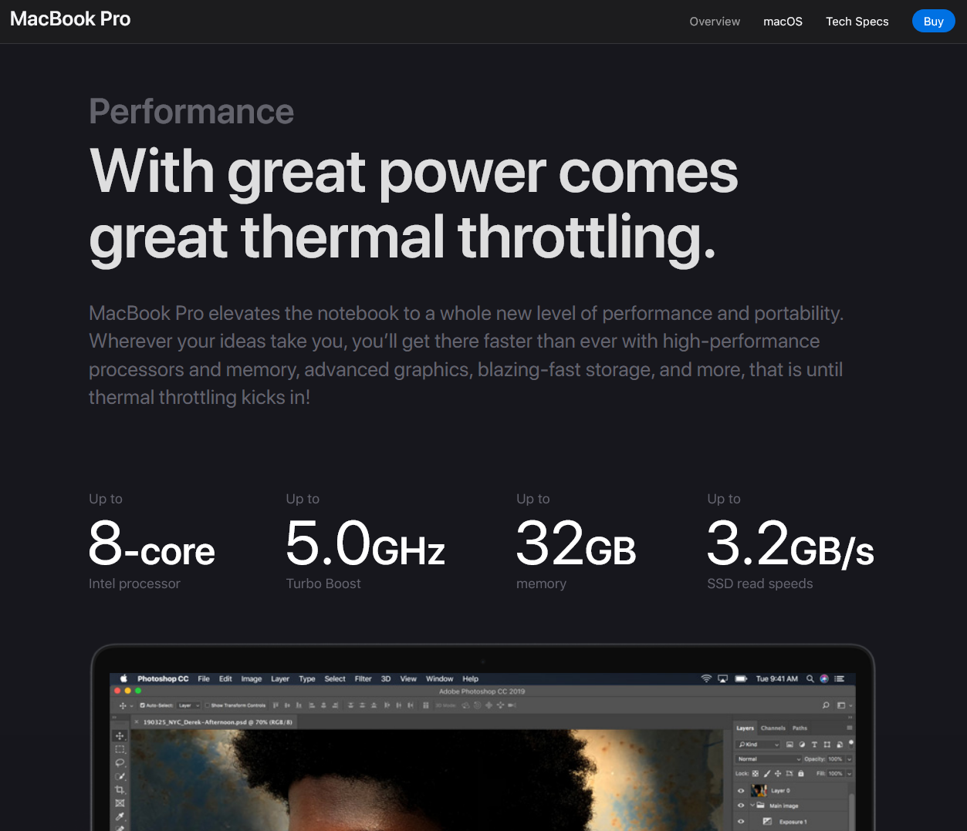Click the Wi-Fi status icon

(x=706, y=678)
